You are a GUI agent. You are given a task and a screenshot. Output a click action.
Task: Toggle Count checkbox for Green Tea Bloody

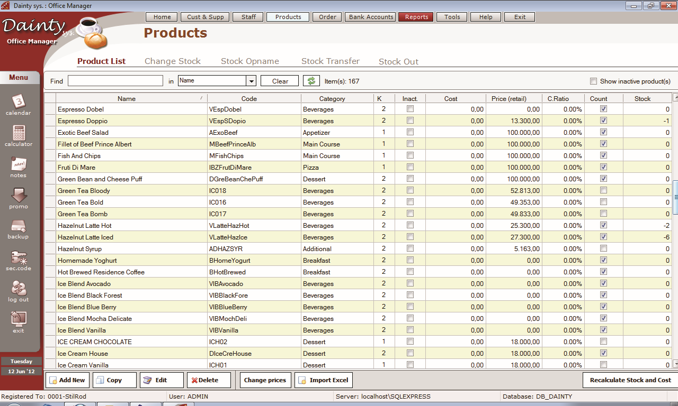click(603, 190)
